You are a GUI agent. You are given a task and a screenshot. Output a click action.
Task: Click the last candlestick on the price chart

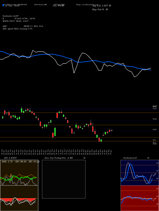pos(112,130)
